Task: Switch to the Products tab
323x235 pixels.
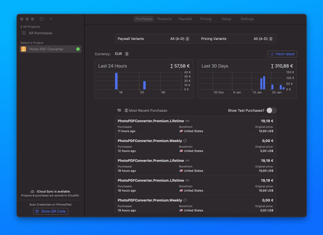Action: (x=164, y=19)
